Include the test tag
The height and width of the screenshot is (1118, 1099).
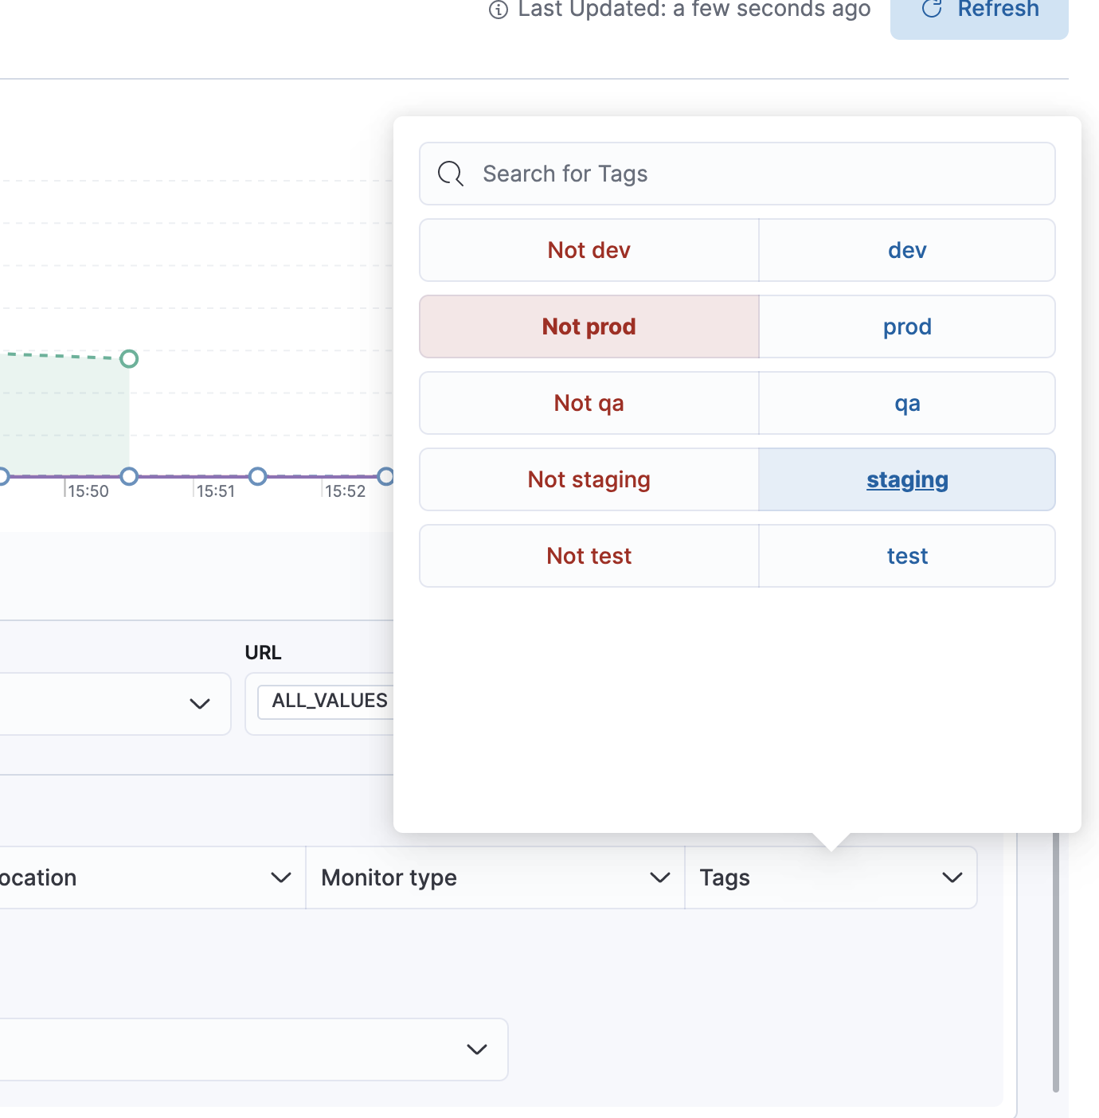(907, 555)
